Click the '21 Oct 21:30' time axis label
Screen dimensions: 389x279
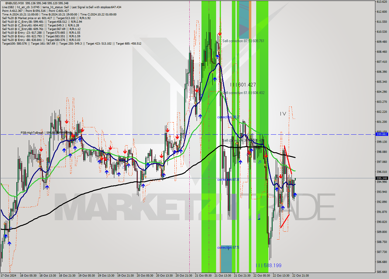[x=242, y=276]
